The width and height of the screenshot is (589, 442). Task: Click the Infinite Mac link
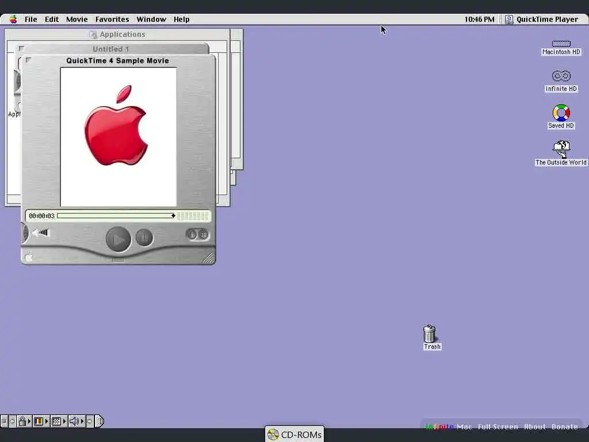448,426
